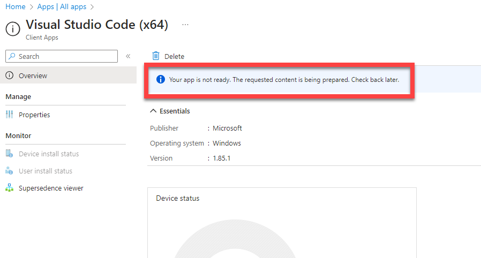Viewport: 481px width, 258px height.
Task: Click the Properties sliders icon
Action: pyautogui.click(x=9, y=115)
